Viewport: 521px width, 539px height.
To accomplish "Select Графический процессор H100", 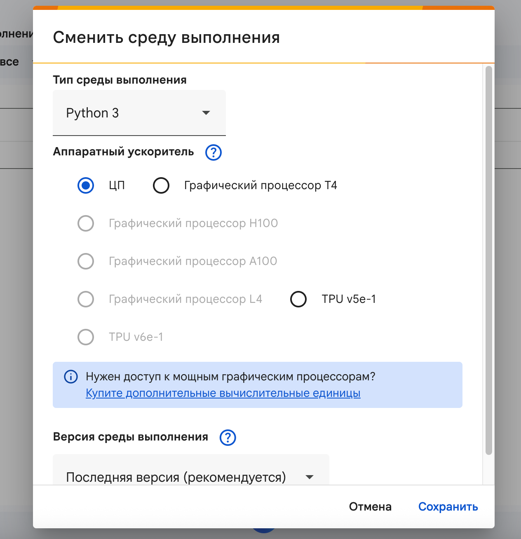I will click(x=85, y=223).
